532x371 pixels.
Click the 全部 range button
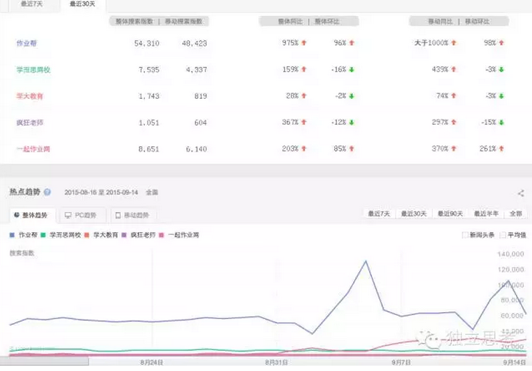pos(515,214)
